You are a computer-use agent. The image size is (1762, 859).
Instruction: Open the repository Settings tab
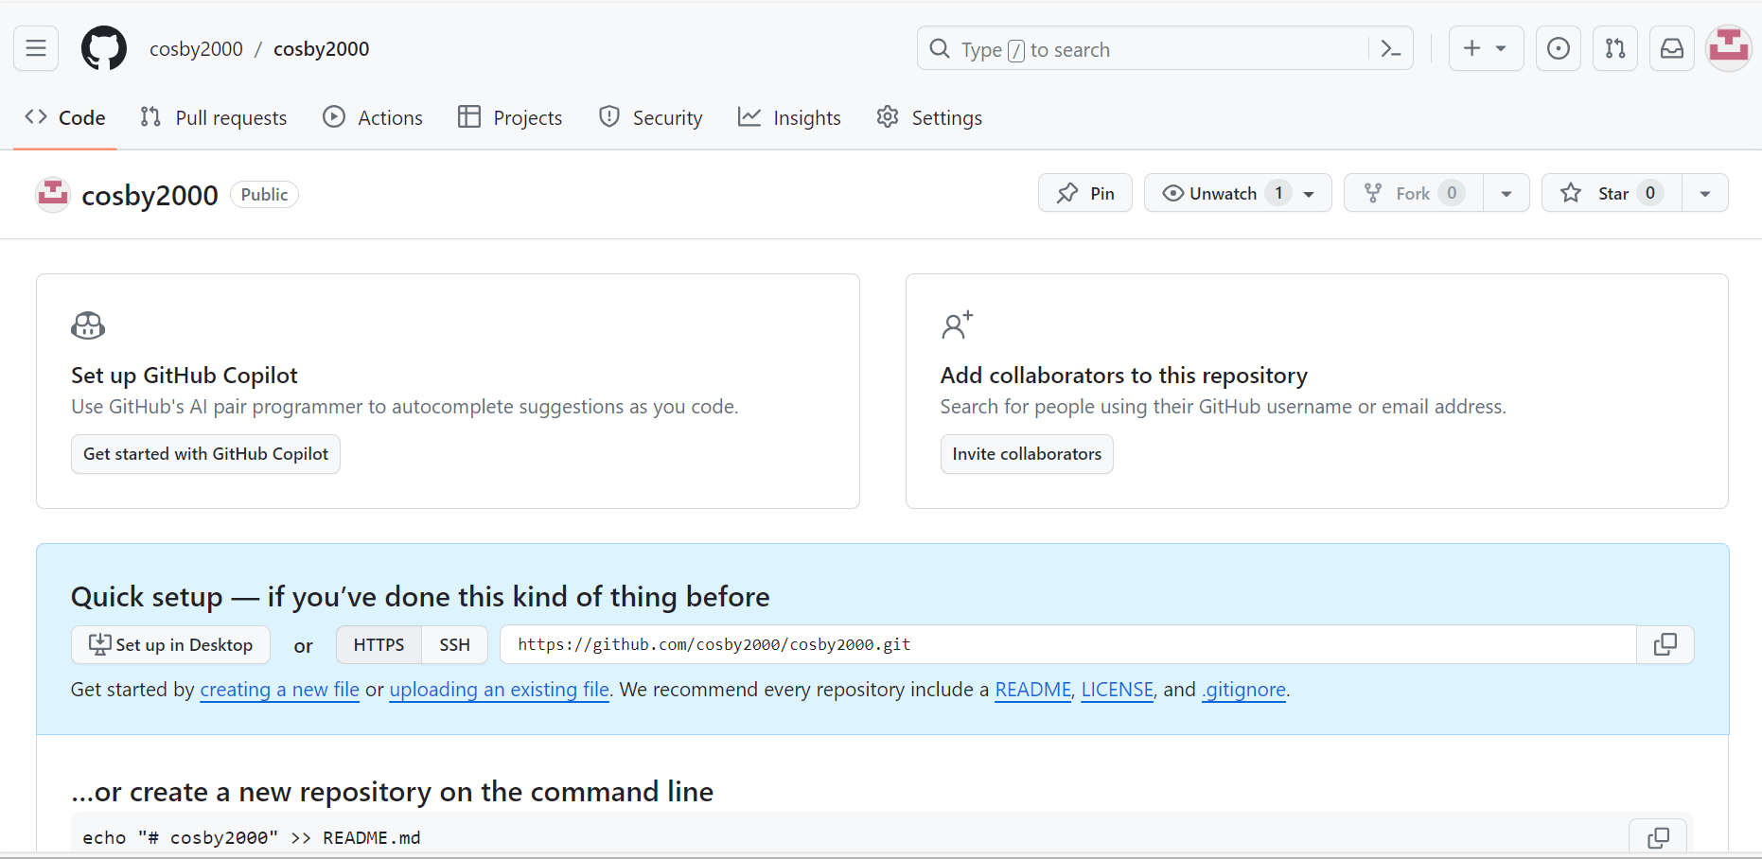tap(929, 117)
